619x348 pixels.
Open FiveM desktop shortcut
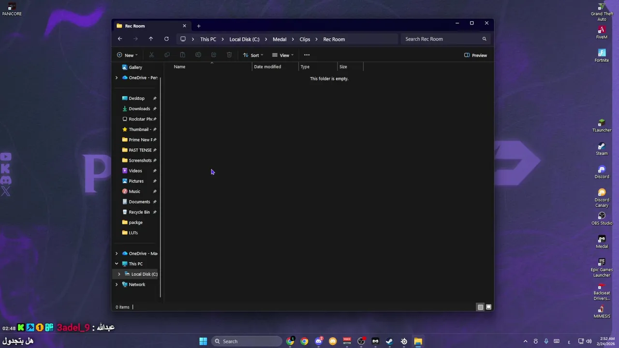coord(602,32)
